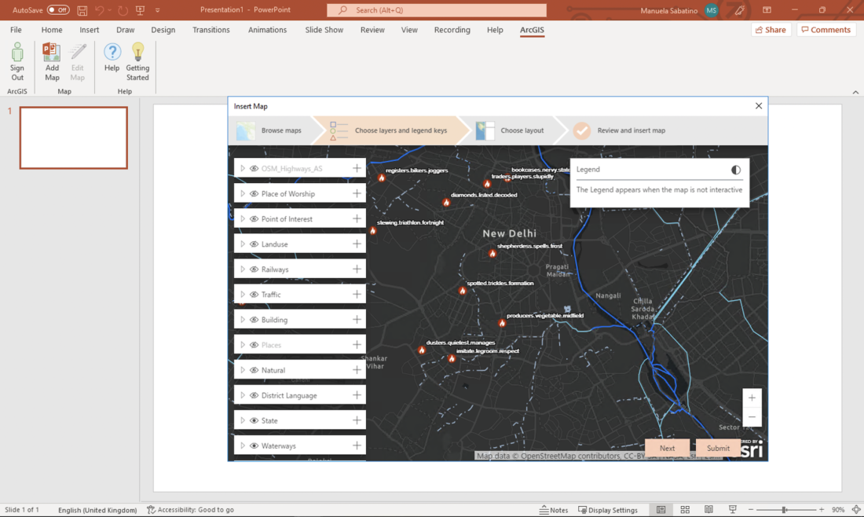Image resolution: width=864 pixels, height=517 pixels.
Task: Switch to the Design ribbon tab
Action: [x=163, y=30]
